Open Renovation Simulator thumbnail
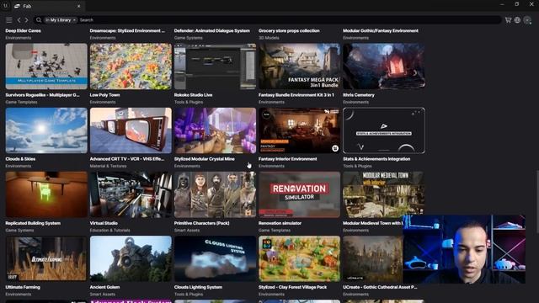539x303 pixels. [300, 194]
